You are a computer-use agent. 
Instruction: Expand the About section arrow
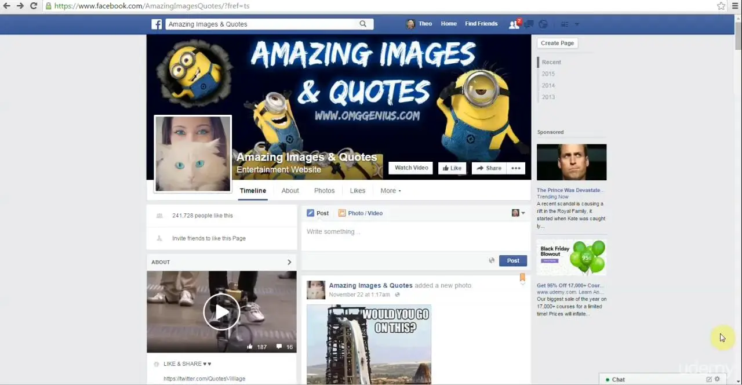point(289,262)
